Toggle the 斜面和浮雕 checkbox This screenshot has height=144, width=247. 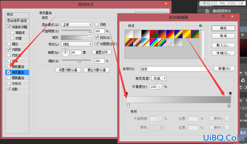pyautogui.click(x=9, y=27)
